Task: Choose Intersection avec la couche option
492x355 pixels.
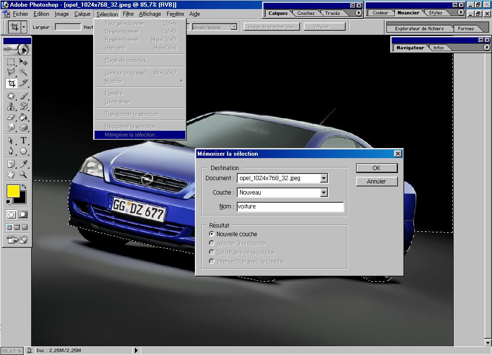Action: (212, 262)
